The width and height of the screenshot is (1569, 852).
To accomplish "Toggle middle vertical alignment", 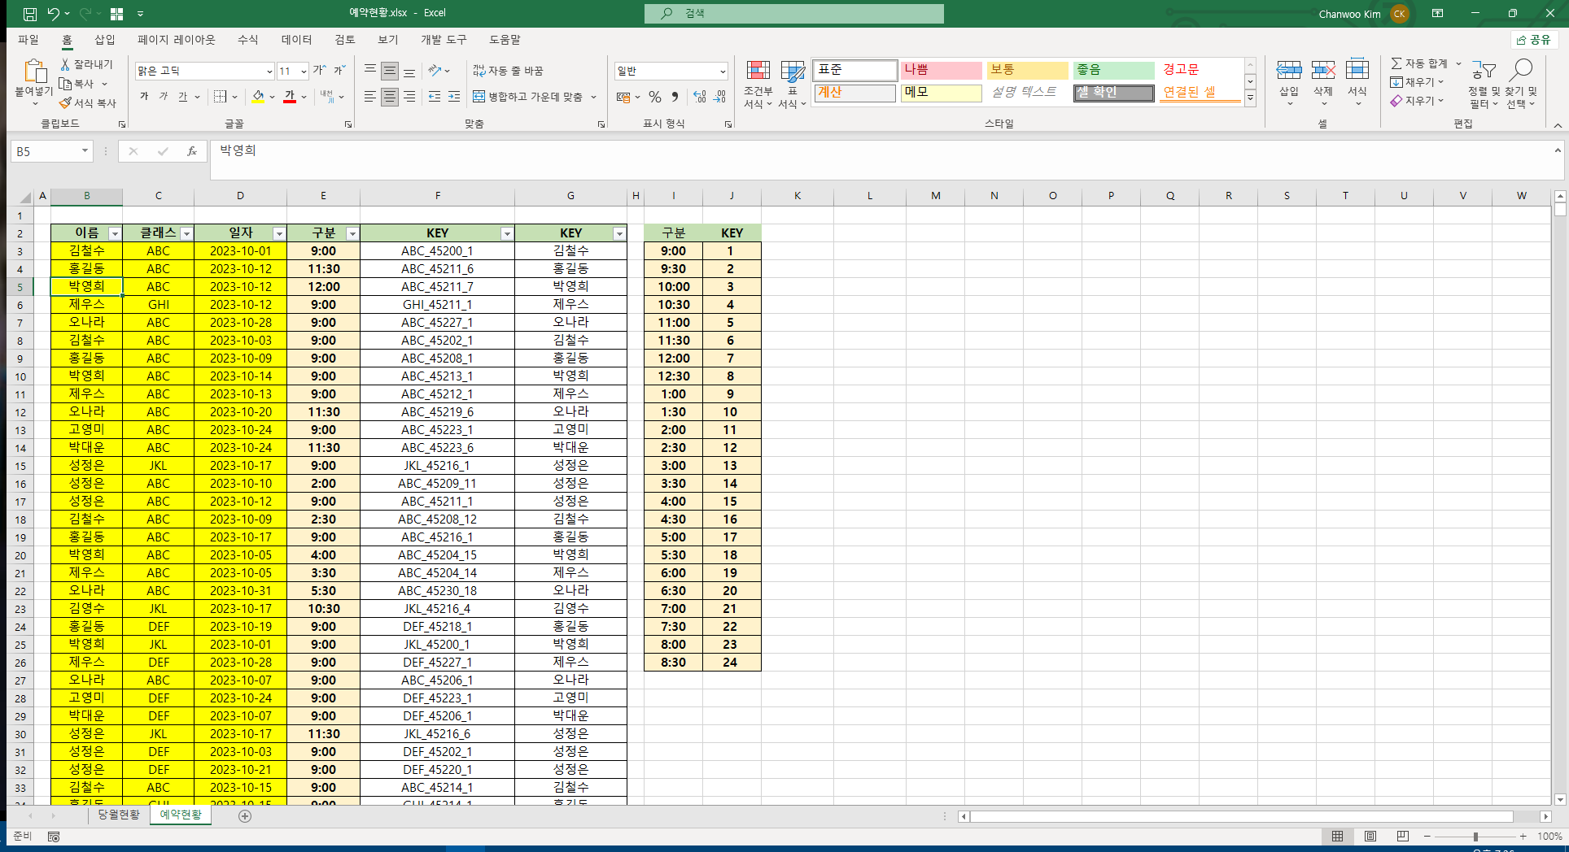I will click(390, 71).
